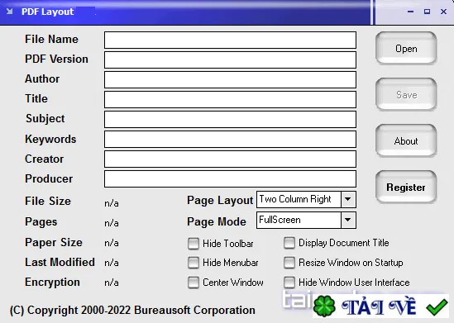Click the Page Layout label
The image size is (454, 323).
point(220,201)
